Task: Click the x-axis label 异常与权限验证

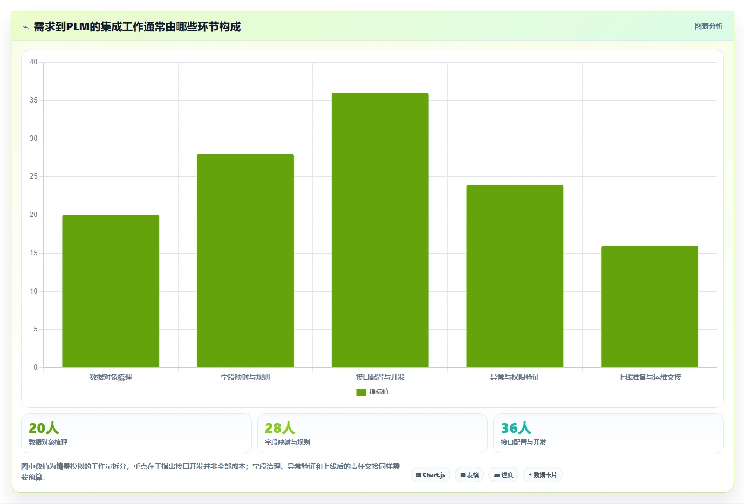Action: pyautogui.click(x=515, y=377)
